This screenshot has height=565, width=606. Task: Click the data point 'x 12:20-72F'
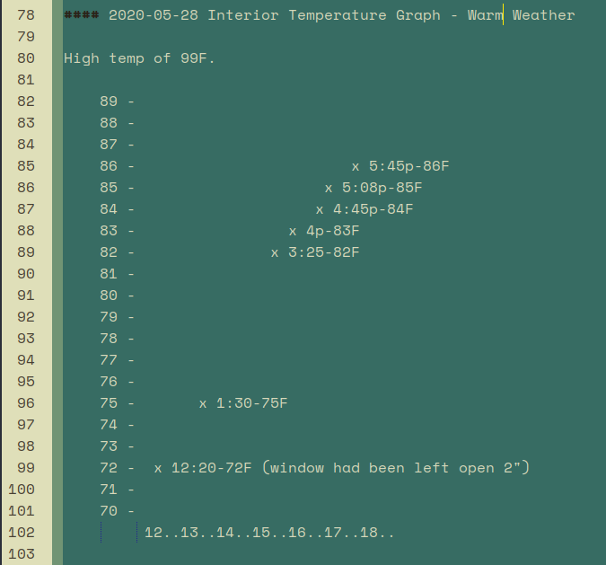203,468
